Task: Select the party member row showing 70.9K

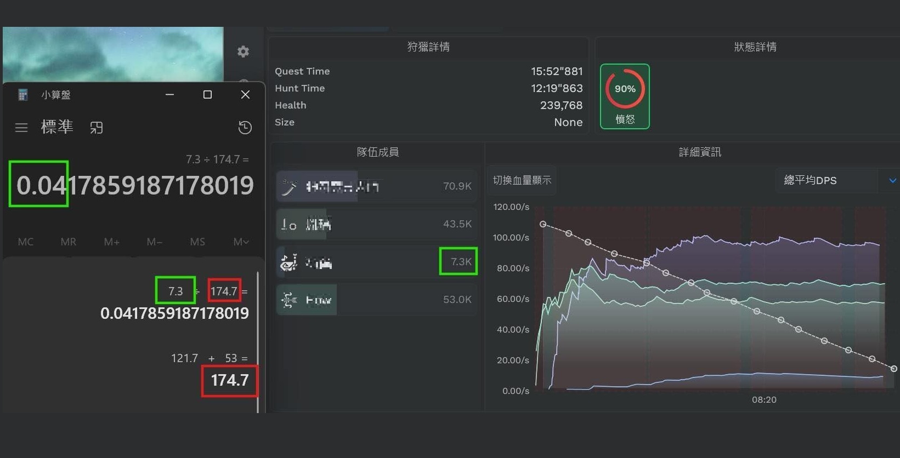Action: click(376, 186)
